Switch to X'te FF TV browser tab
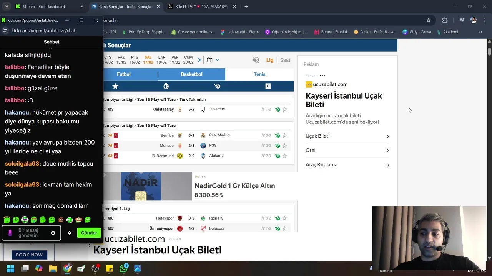 tap(201, 7)
